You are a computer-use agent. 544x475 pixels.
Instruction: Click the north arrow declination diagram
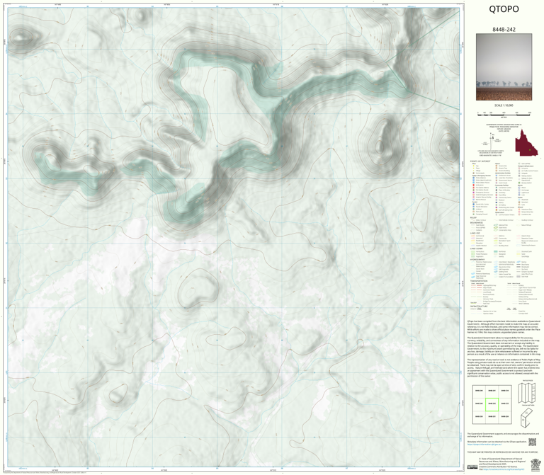point(491,141)
